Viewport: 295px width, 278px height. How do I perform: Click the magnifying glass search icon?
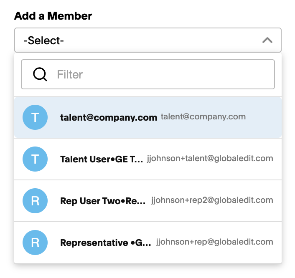click(40, 74)
